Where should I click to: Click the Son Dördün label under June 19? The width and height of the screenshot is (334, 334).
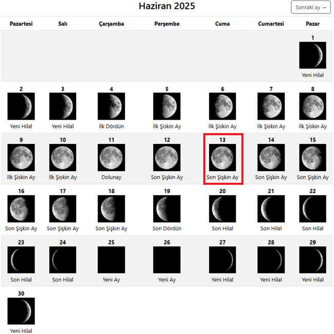pyautogui.click(x=167, y=228)
